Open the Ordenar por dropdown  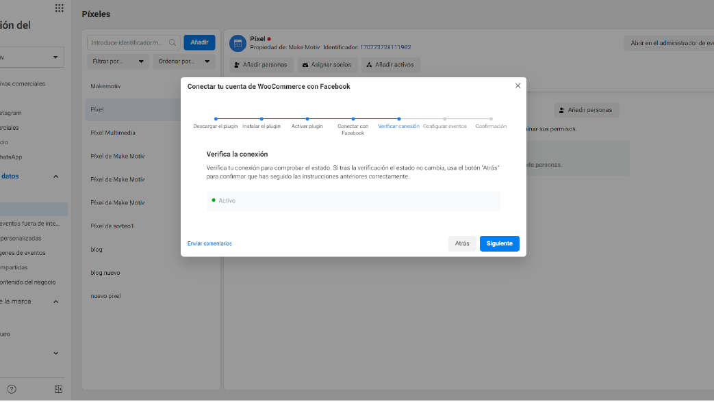point(183,62)
